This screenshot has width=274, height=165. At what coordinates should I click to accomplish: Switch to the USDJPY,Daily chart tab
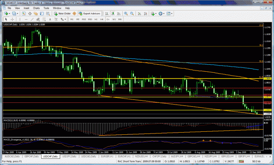[69, 156]
